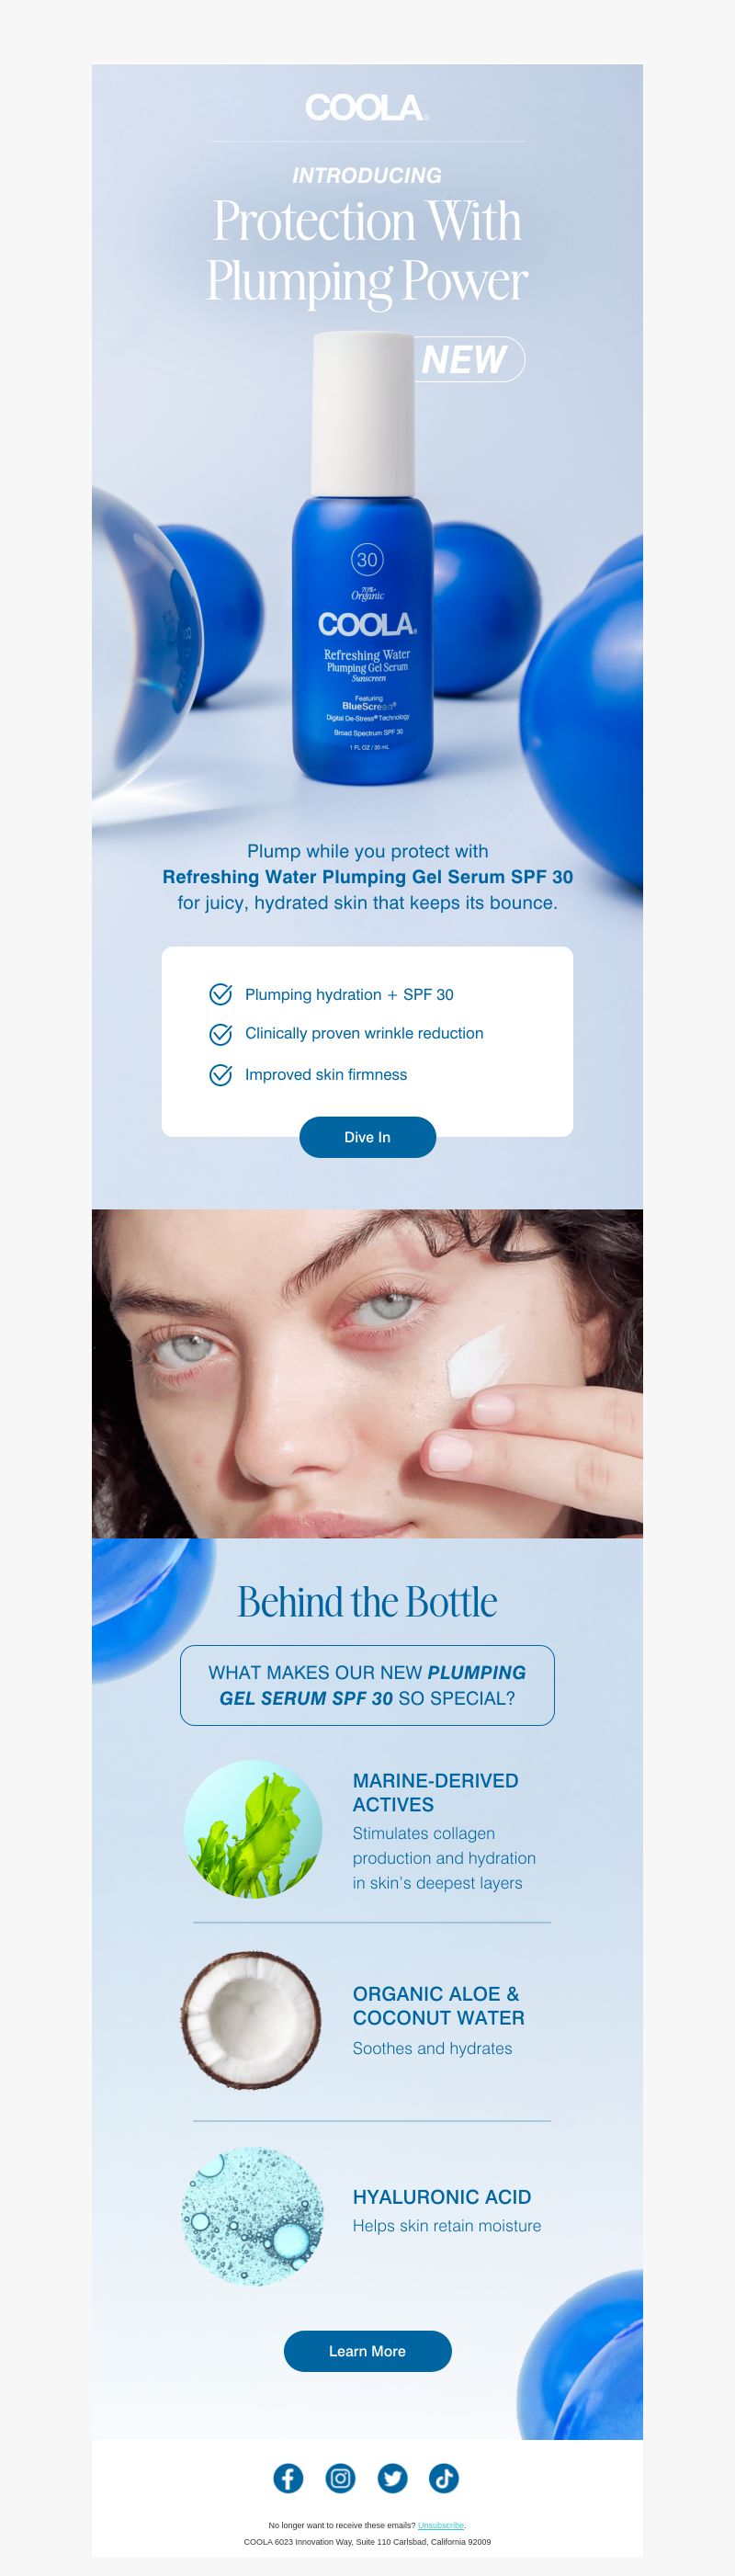Click the woman applying sunscreen photo
The width and height of the screenshot is (735, 2576).
click(x=367, y=1373)
